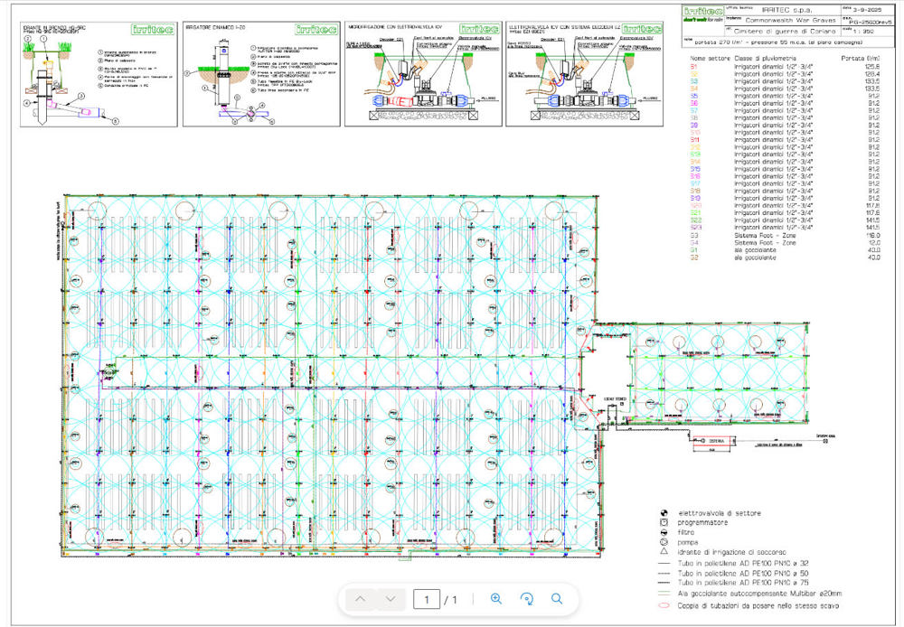Click the scale value "1 : 350"
Screen dimensions: 904x627
pos(862,31)
